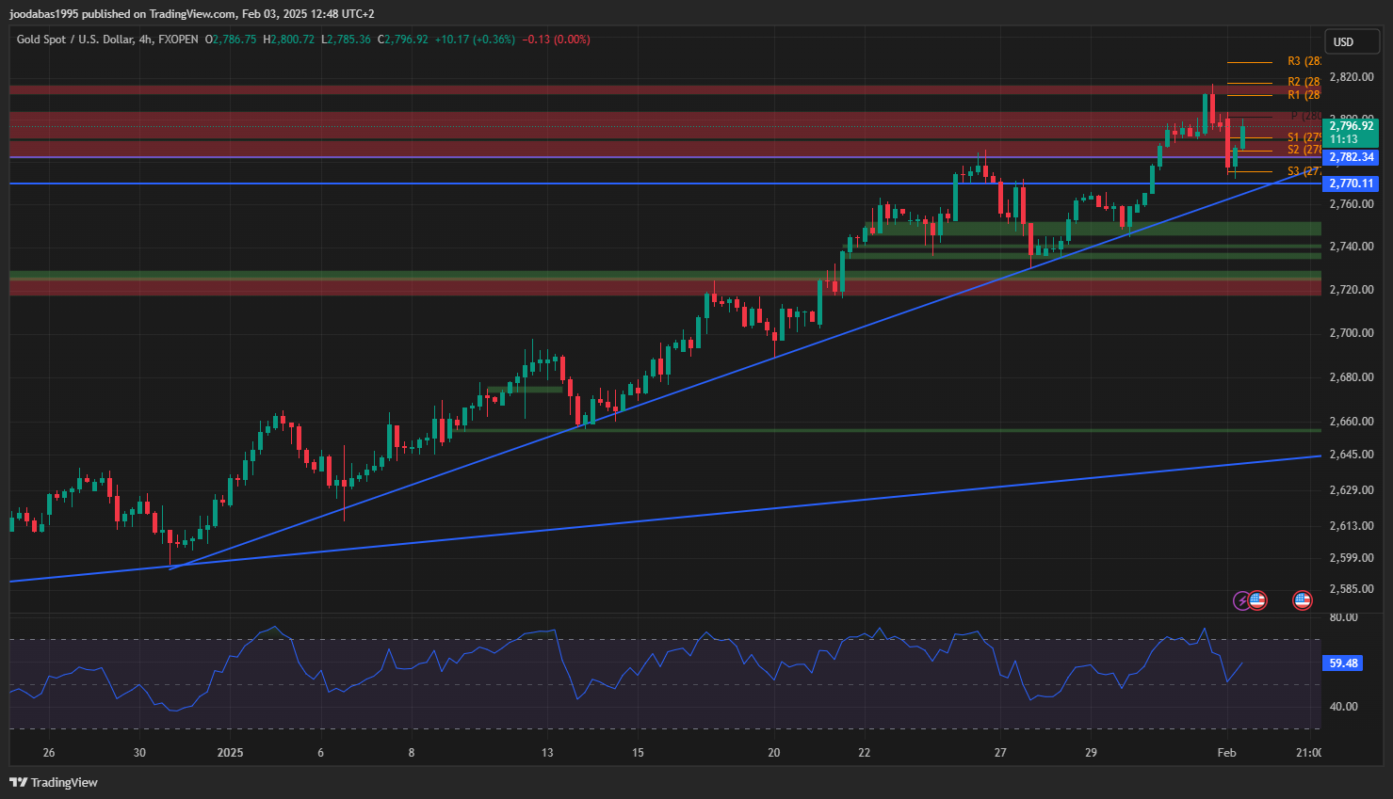The width and height of the screenshot is (1393, 799).
Task: Click the 2,680.00 price axis label
Action: pyautogui.click(x=1352, y=377)
